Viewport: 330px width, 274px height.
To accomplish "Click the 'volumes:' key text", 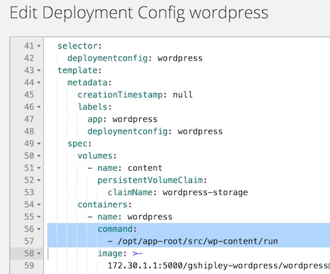I will (x=97, y=156).
